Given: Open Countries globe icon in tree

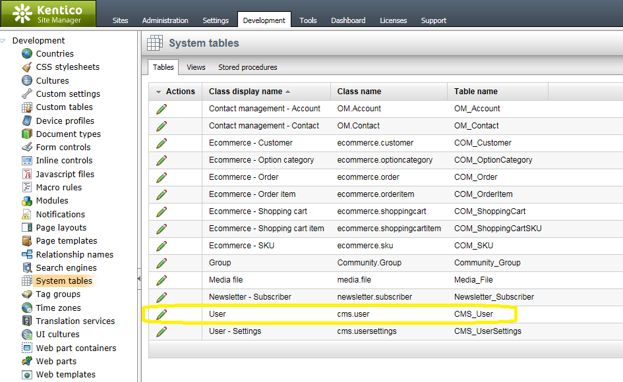Looking at the screenshot, I should 27,53.
